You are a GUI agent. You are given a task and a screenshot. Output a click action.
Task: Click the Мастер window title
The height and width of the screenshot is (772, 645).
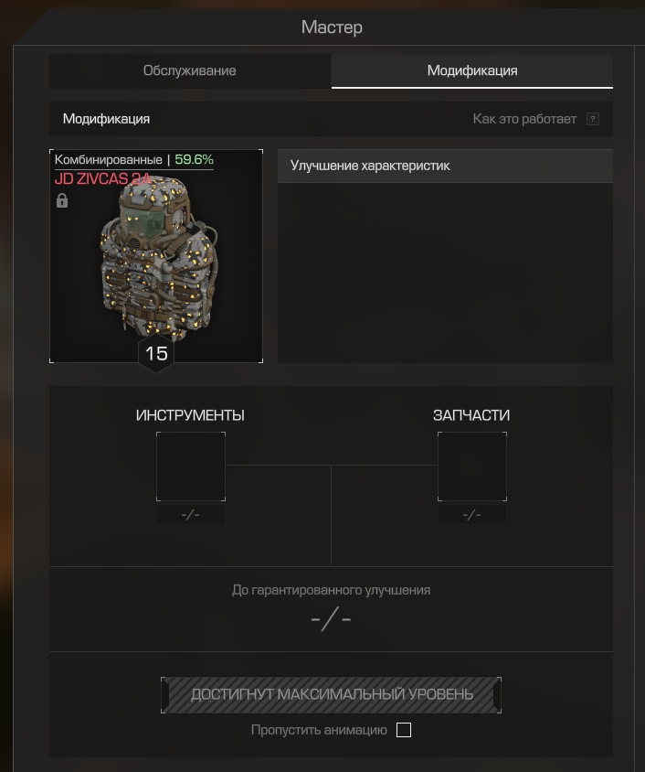coord(332,27)
